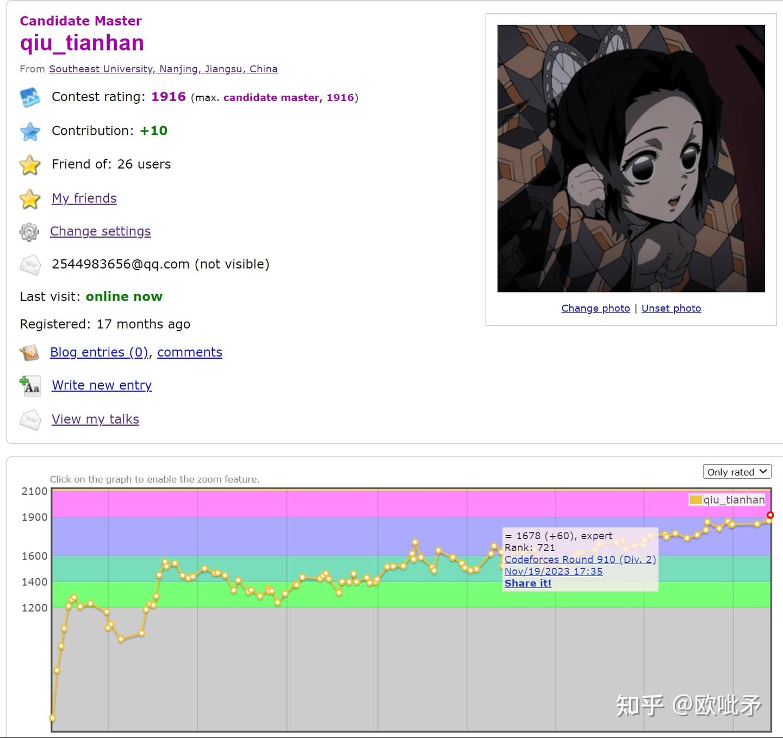Click the contest rating chart icon
783x738 pixels.
[30, 97]
